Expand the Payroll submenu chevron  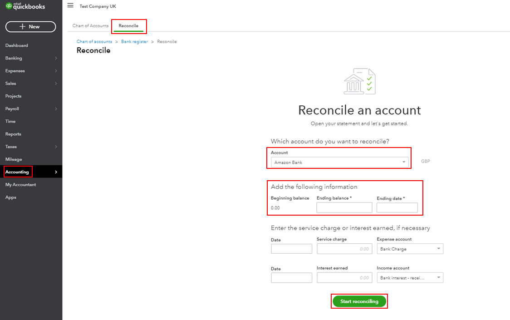tap(56, 109)
